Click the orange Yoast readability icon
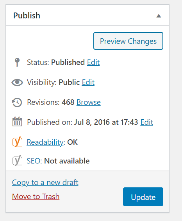The image size is (182, 221). 17,142
